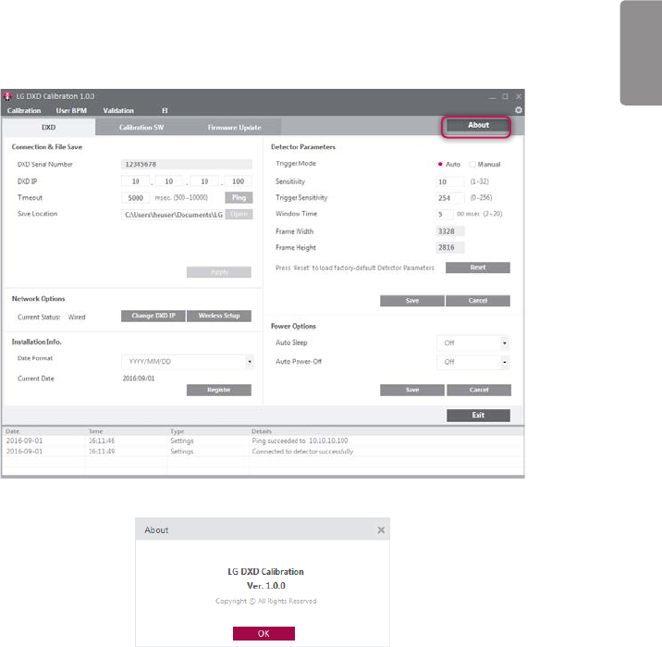Screen dimensions: 662x647
Task: Open the settings gear icon
Action: tap(519, 110)
